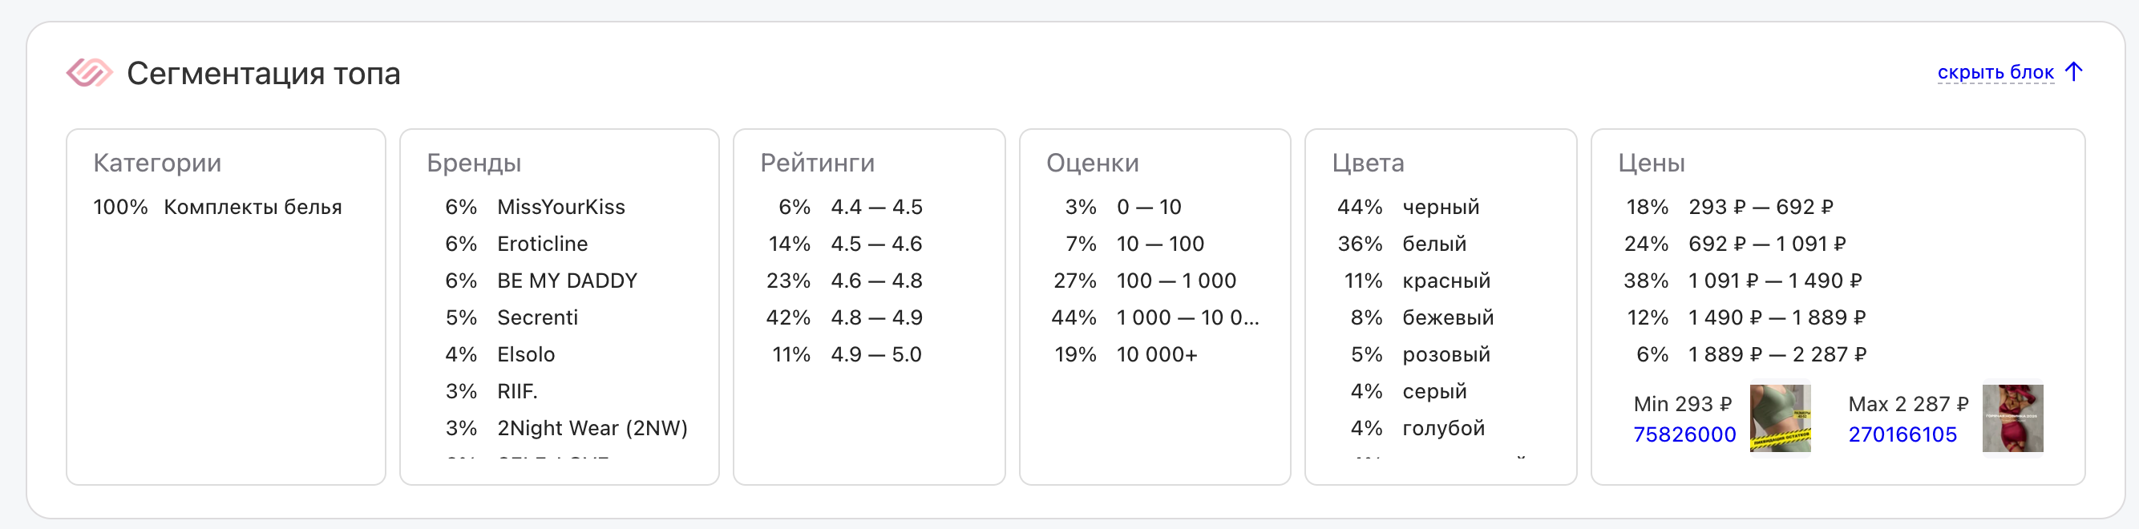Viewport: 2139px width, 529px height.
Task: Pick the 4.9 — 5.0 rating segment
Action: tap(876, 354)
